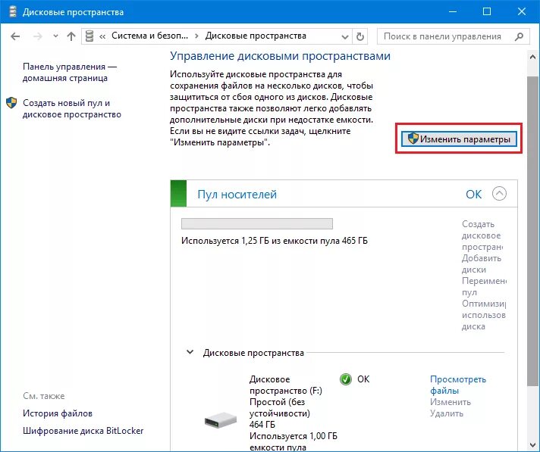540x452 pixels.
Task: Open 'История файлов' link
Action: pos(58,413)
